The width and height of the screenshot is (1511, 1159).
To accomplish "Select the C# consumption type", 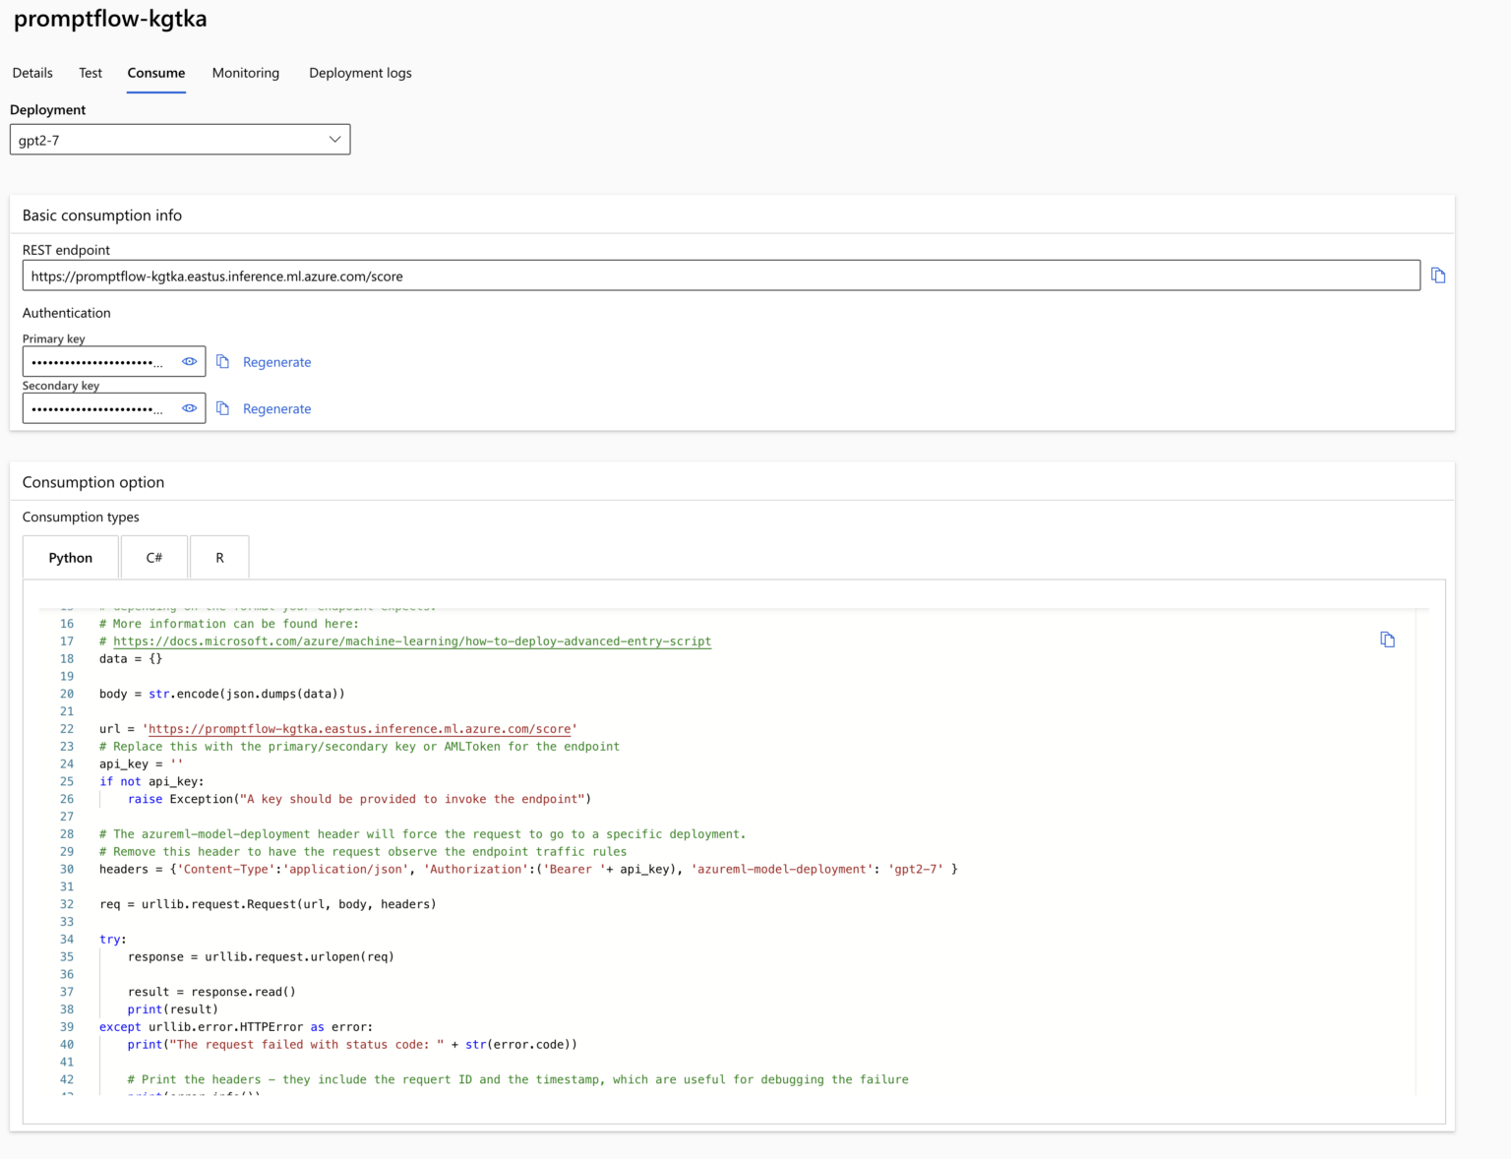I will tap(153, 557).
